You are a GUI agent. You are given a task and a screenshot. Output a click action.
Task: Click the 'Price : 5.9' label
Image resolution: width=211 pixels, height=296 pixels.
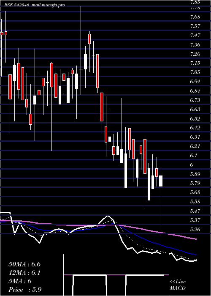[25, 290]
